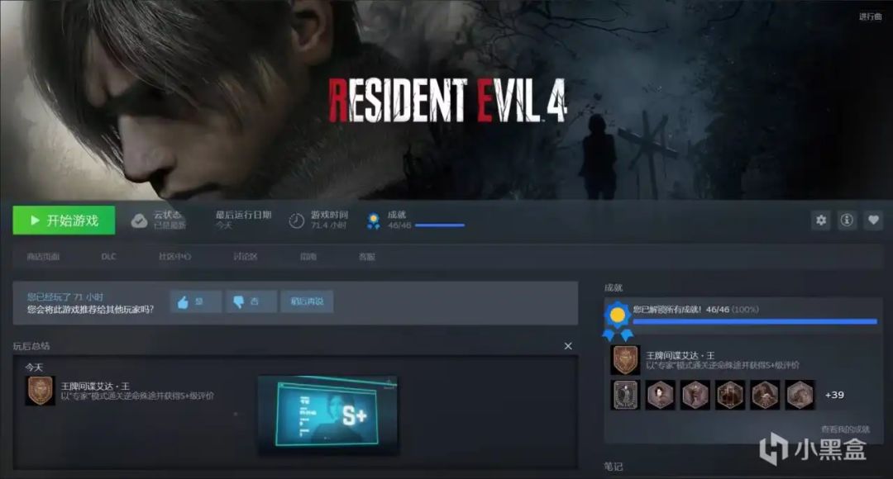Click the achievement progress bar beside 46/46 in header
Viewport: 893px width, 479px height.
[x=440, y=225]
